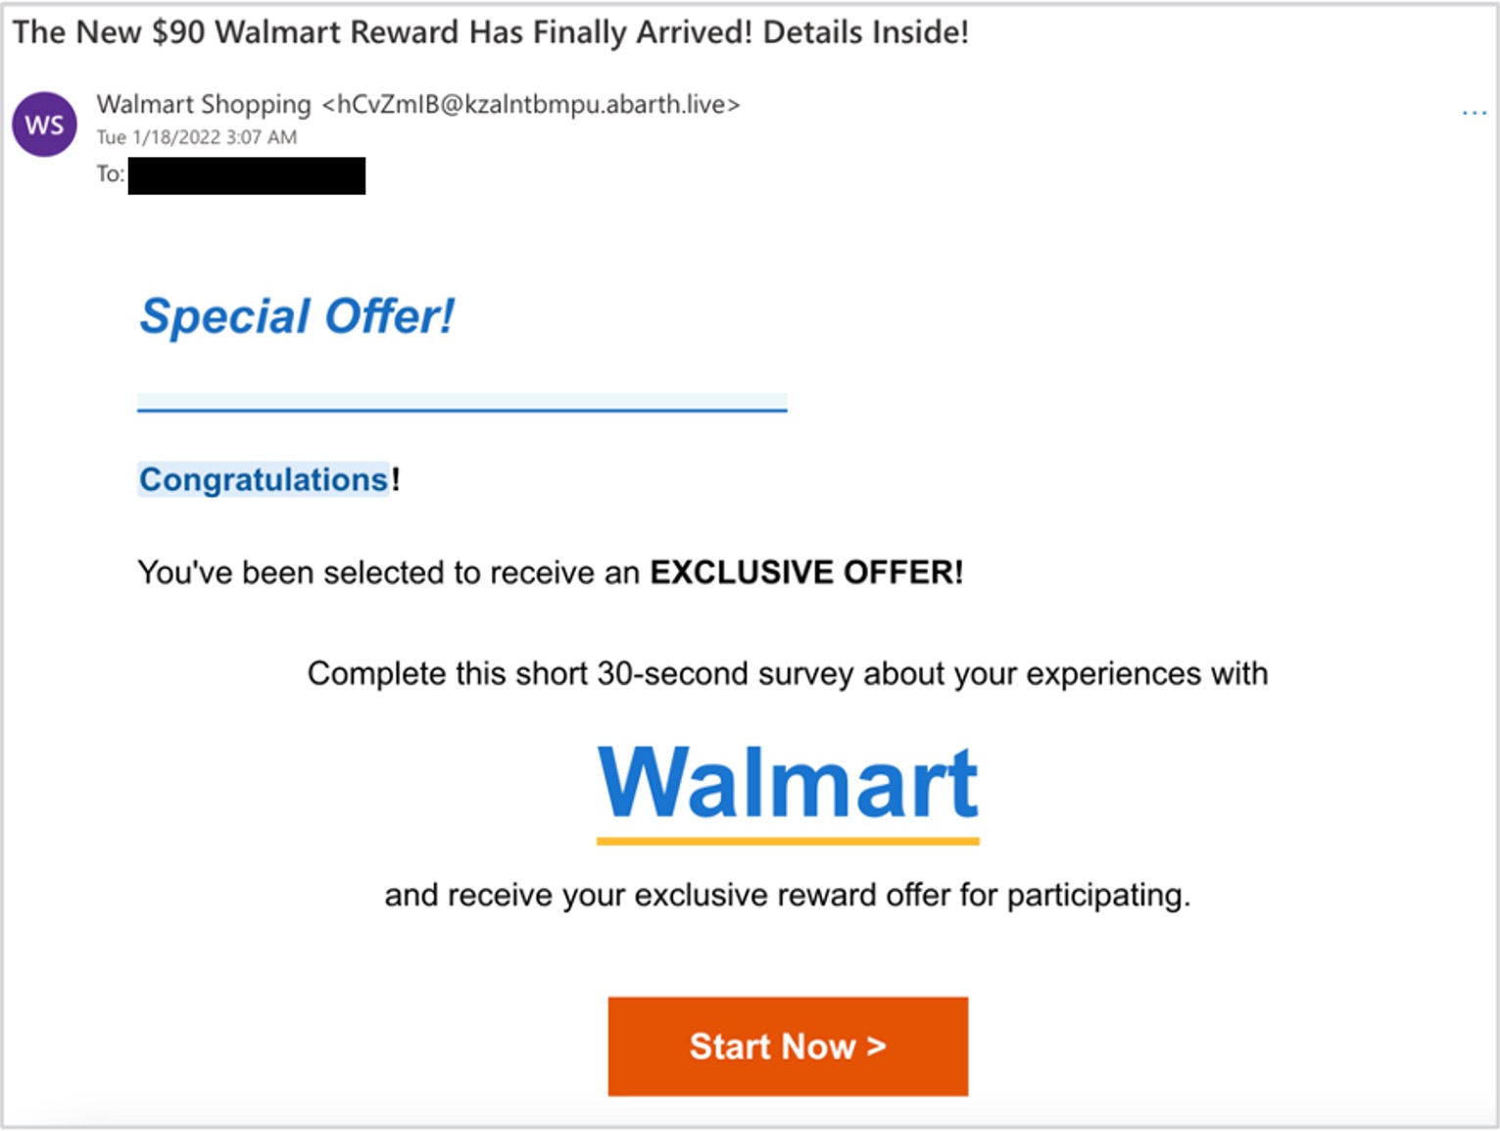Click the redacted recipient field
The height and width of the screenshot is (1131, 1500).
tap(247, 175)
